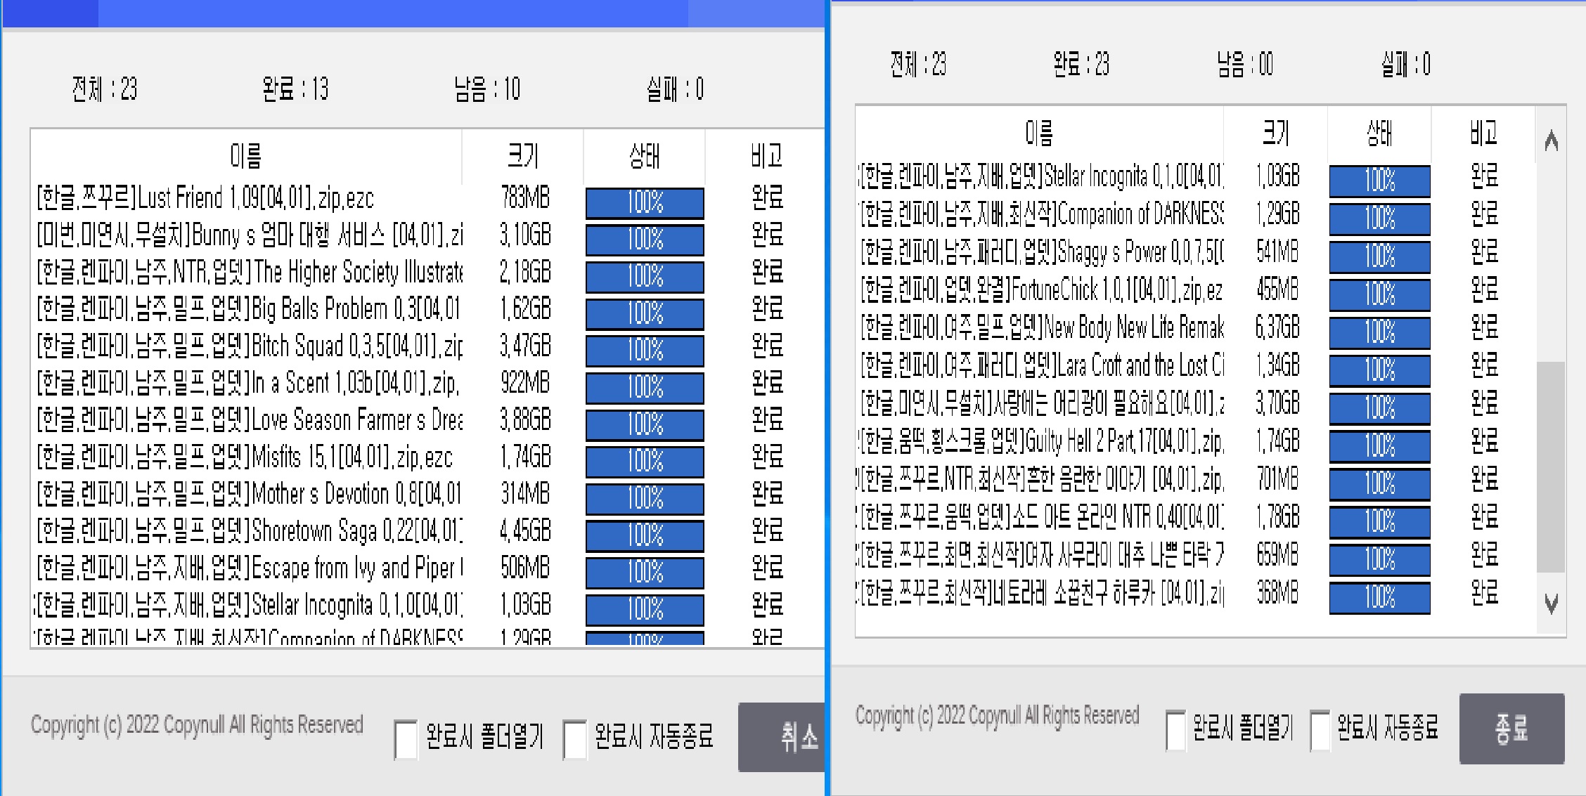This screenshot has height=796, width=1586.
Task: Enable '완료시 자동종료' checkbox in left window
Action: tap(575, 738)
